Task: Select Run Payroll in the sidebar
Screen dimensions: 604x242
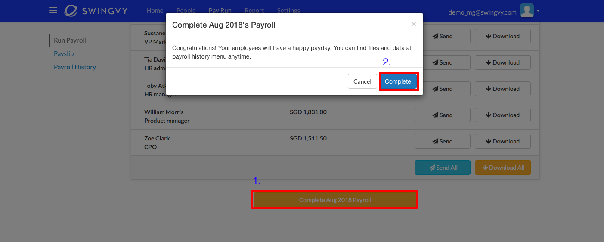Action: pyautogui.click(x=70, y=40)
